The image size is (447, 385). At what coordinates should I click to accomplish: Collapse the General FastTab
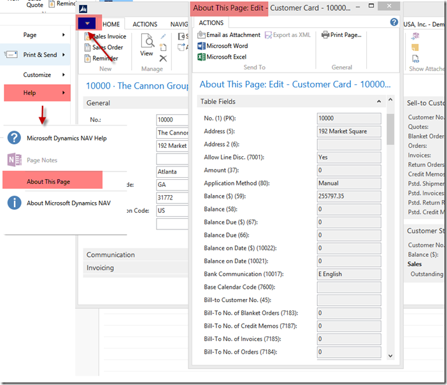pyautogui.click(x=136, y=103)
